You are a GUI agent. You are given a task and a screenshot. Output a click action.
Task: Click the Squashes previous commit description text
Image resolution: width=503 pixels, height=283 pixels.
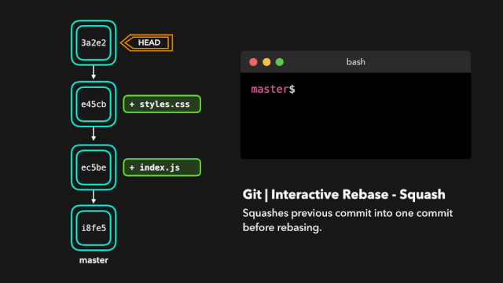click(x=347, y=220)
